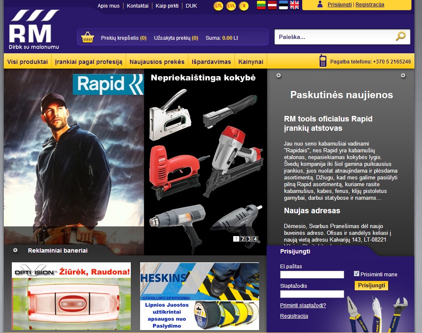Select the UK flag English language
The width and height of the screenshot is (422, 333).
295,5
